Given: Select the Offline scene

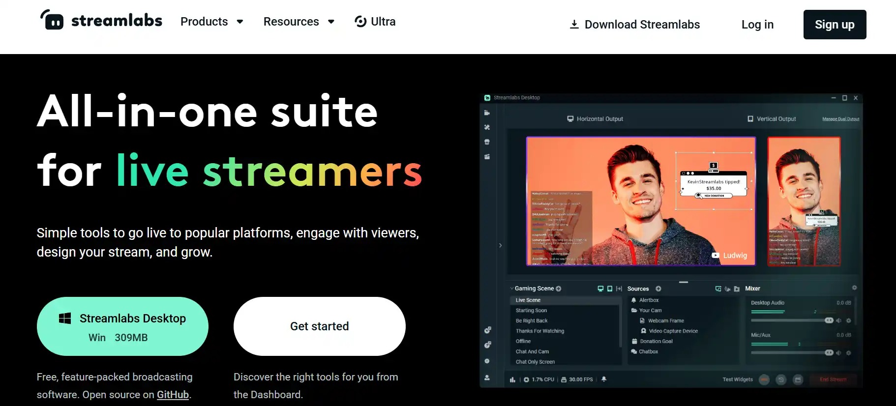Looking at the screenshot, I should [x=523, y=341].
